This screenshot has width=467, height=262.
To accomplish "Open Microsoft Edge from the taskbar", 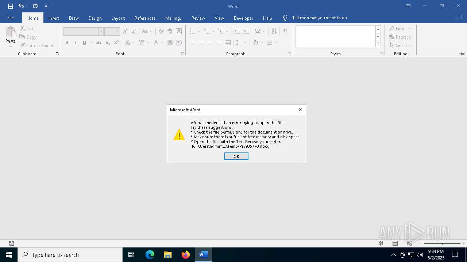I will 150,255.
